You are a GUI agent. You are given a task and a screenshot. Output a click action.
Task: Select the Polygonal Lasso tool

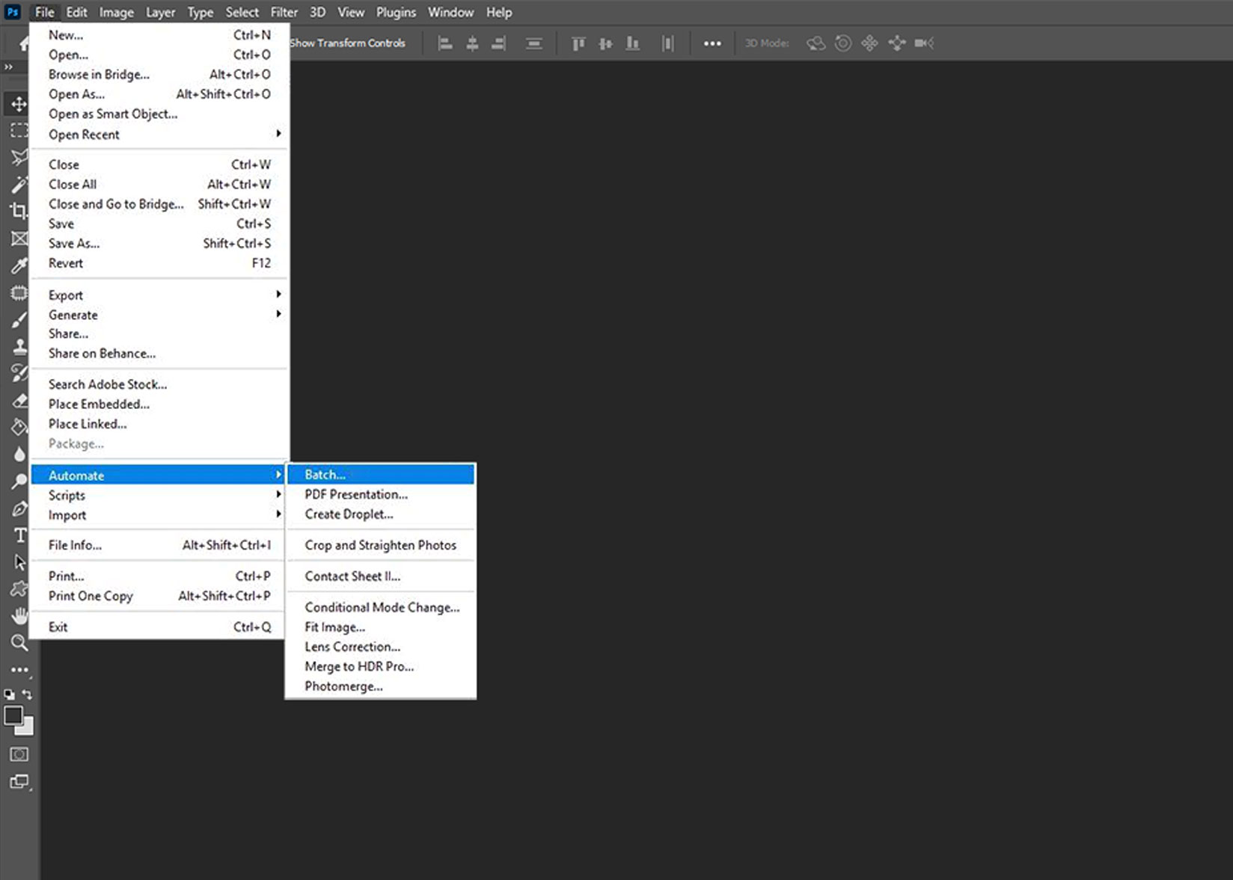pos(19,158)
